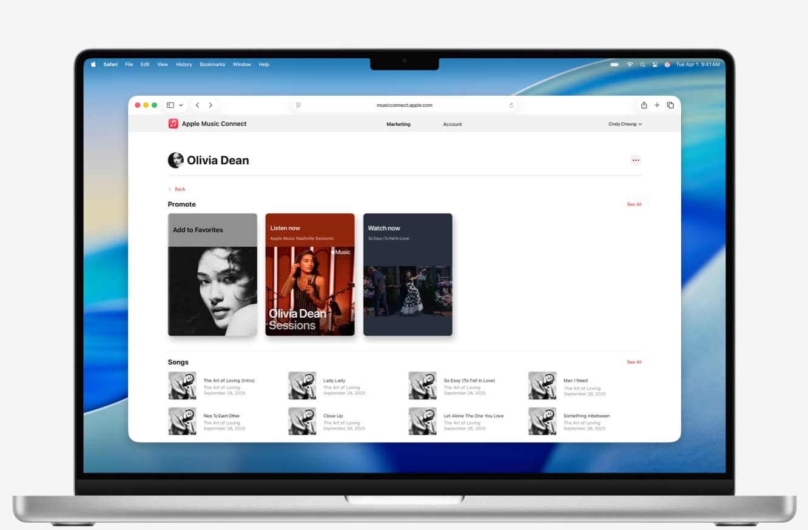Image resolution: width=808 pixels, height=530 pixels.
Task: Click the Apple Music Connect logo icon
Action: click(x=173, y=124)
